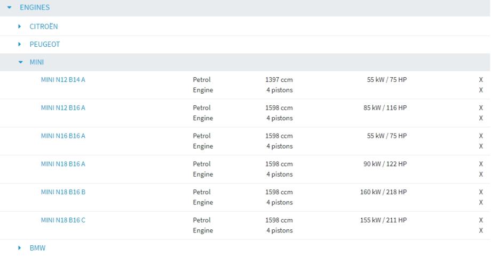Image resolution: width=491 pixels, height=257 pixels.
Task: Open the MINI N18 B16 C link
Action: coord(63,220)
